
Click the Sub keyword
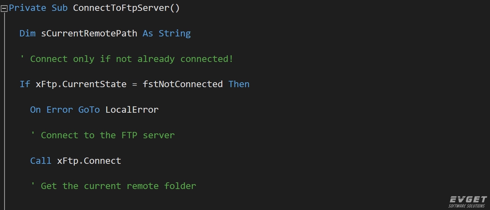coord(59,8)
